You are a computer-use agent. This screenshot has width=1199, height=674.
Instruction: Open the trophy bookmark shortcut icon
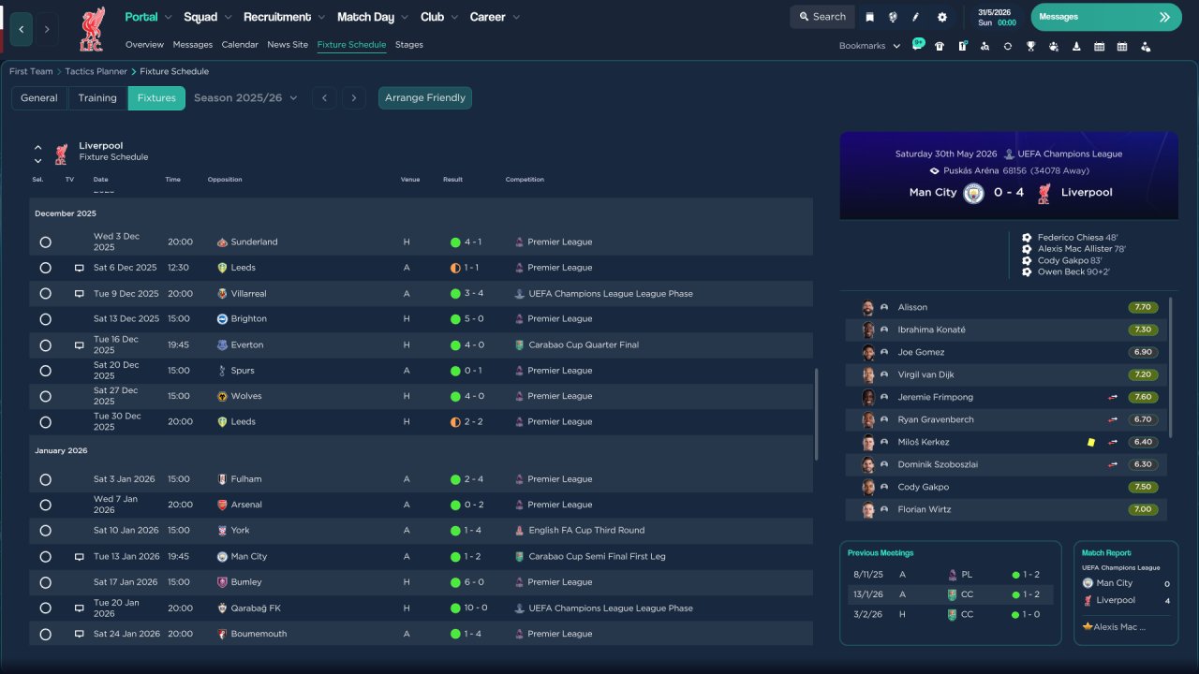[1030, 46]
